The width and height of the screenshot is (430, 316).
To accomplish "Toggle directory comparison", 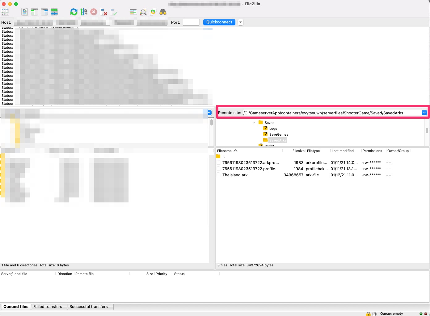I will pos(143,12).
